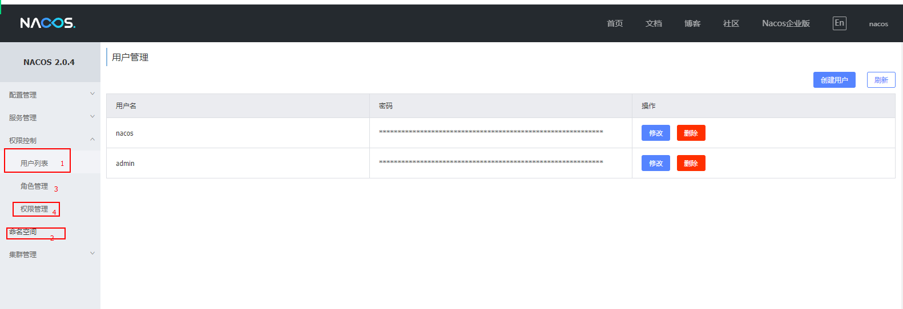Image resolution: width=903 pixels, height=309 pixels.
Task: Go to 首页 in the top navigation
Action: pos(615,23)
